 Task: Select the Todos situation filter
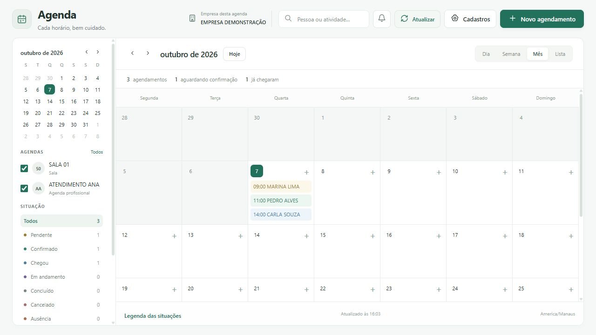(61, 221)
